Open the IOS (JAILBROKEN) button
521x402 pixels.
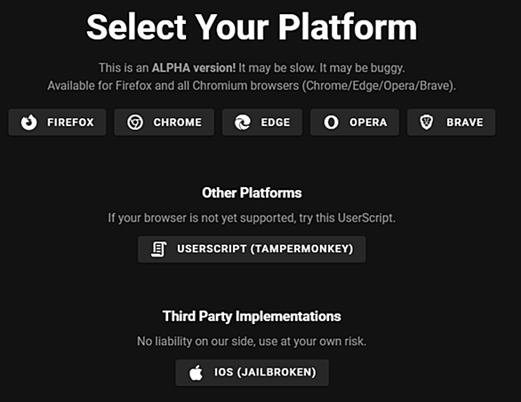[252, 373]
